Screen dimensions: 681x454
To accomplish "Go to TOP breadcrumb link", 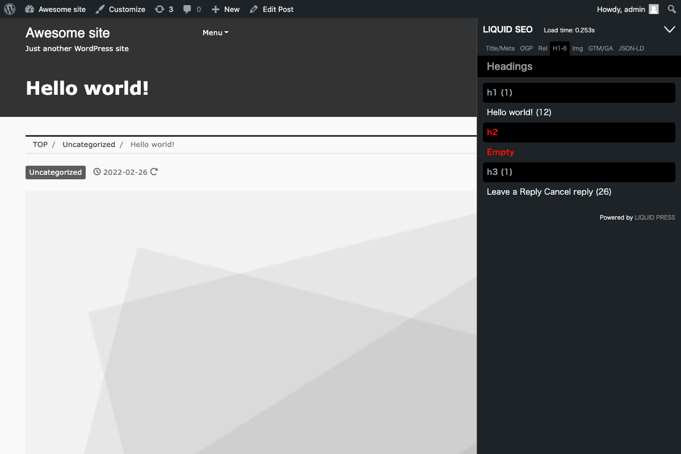I will pyautogui.click(x=40, y=145).
